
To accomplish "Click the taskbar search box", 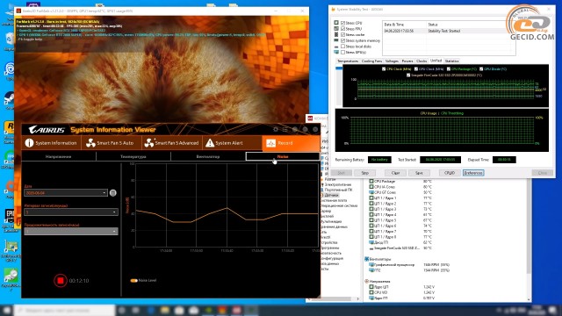I will pos(64,310).
